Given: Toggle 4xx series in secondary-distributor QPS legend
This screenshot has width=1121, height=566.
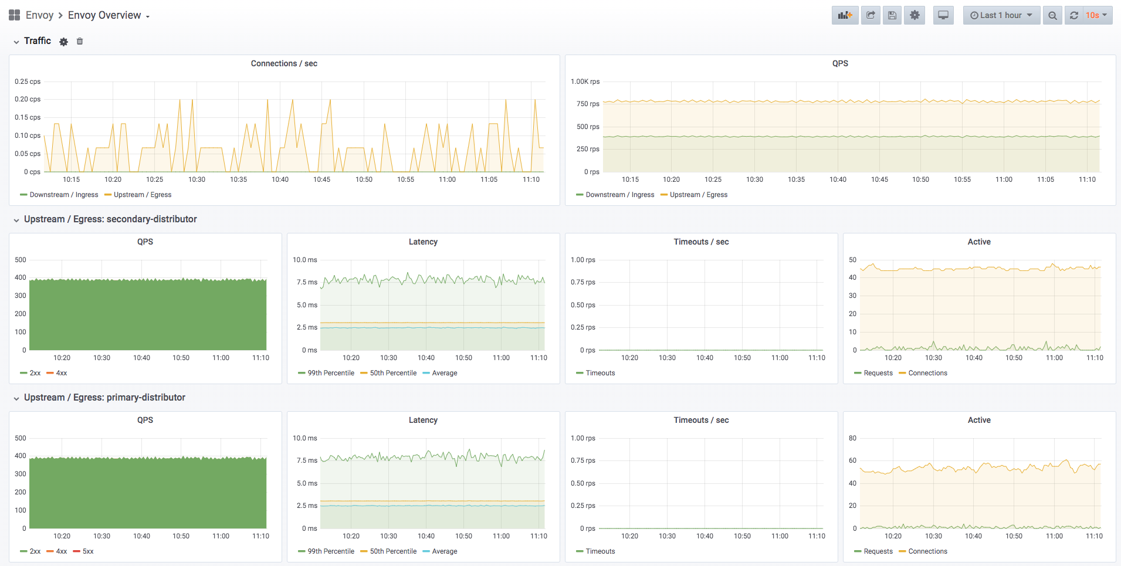Looking at the screenshot, I should click(x=62, y=373).
